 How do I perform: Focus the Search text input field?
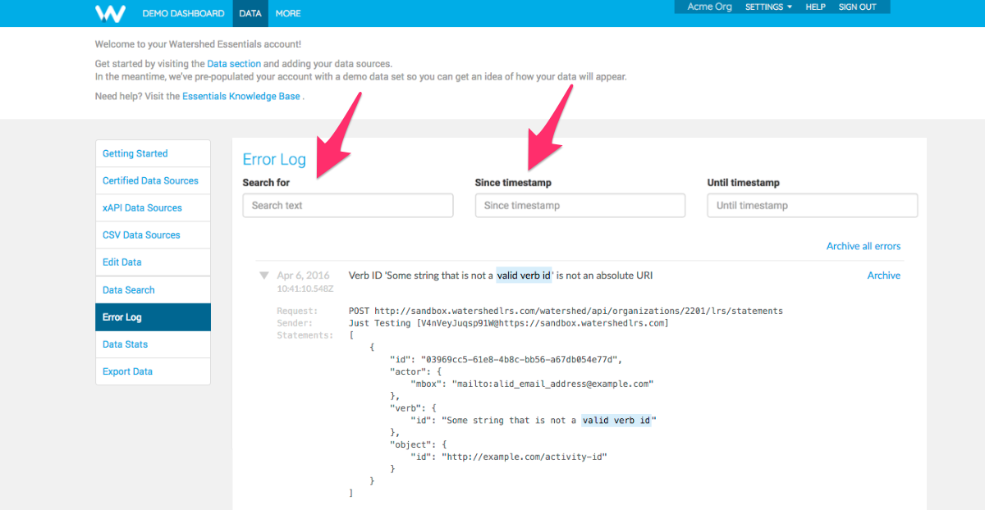point(348,205)
